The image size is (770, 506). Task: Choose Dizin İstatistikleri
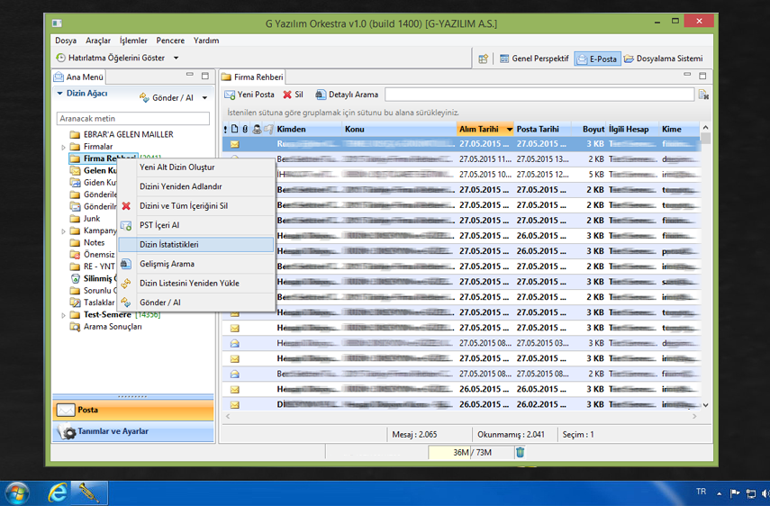pyautogui.click(x=196, y=244)
